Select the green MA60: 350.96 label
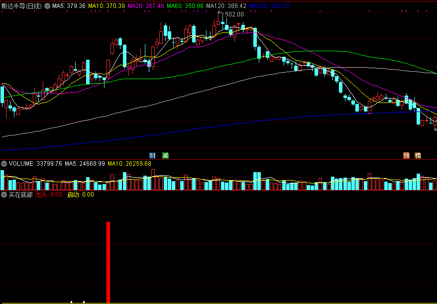The height and width of the screenshot is (304, 437). click(x=185, y=6)
